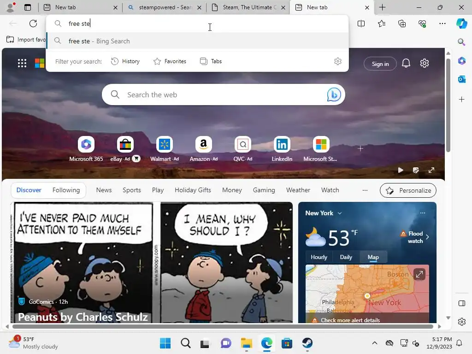The height and width of the screenshot is (354, 472).
Task: Open LinkedIn quick link tile
Action: (x=282, y=149)
